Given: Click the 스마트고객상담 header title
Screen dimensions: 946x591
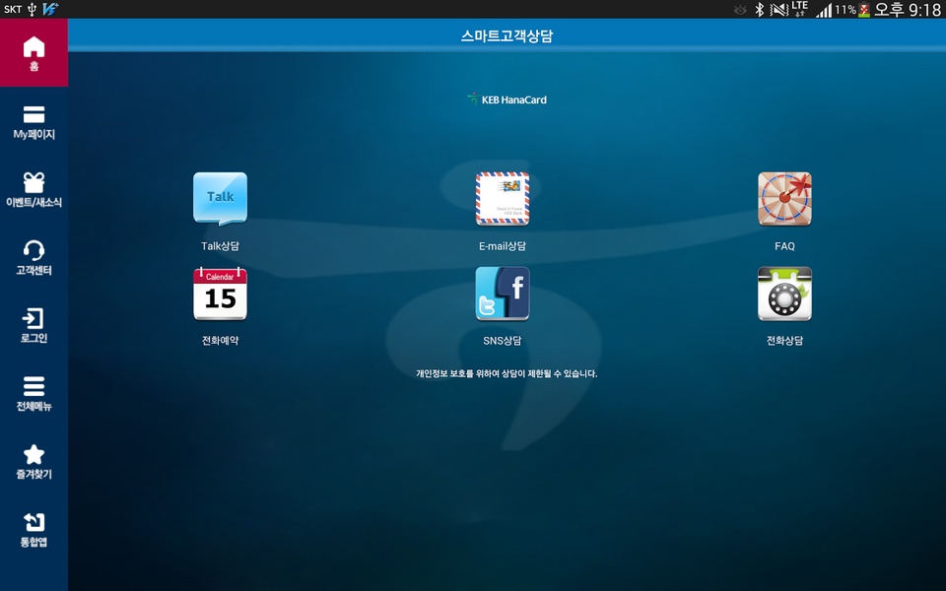Looking at the screenshot, I should tap(507, 36).
